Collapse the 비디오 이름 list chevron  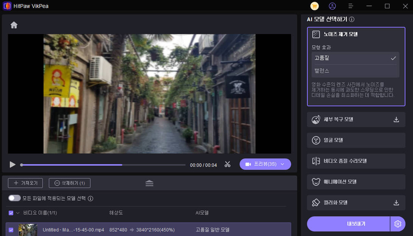18,213
